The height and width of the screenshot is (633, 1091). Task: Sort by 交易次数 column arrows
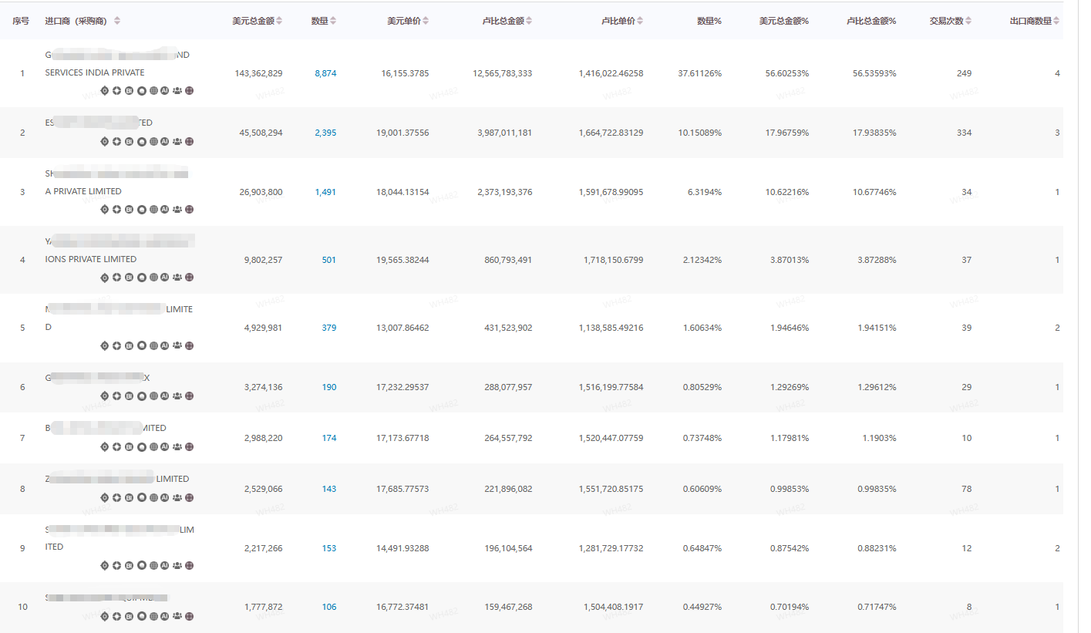click(x=968, y=22)
